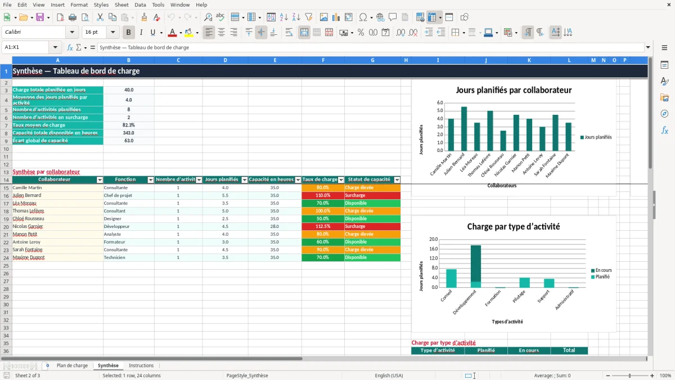This screenshot has width=675, height=380.
Task: Click the 100% zoom level
Action: click(665, 375)
